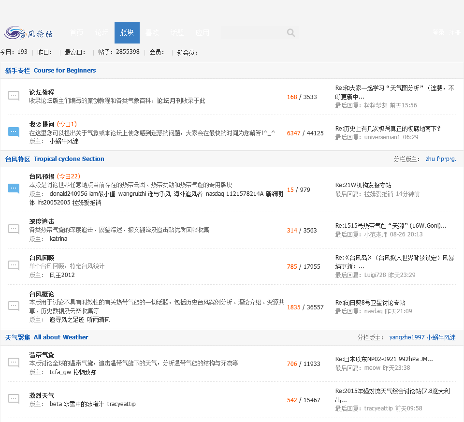Image resolution: width=464 pixels, height=422 pixels.
Task: Click the 激烈天气 forum bubble icon
Action: point(14,399)
